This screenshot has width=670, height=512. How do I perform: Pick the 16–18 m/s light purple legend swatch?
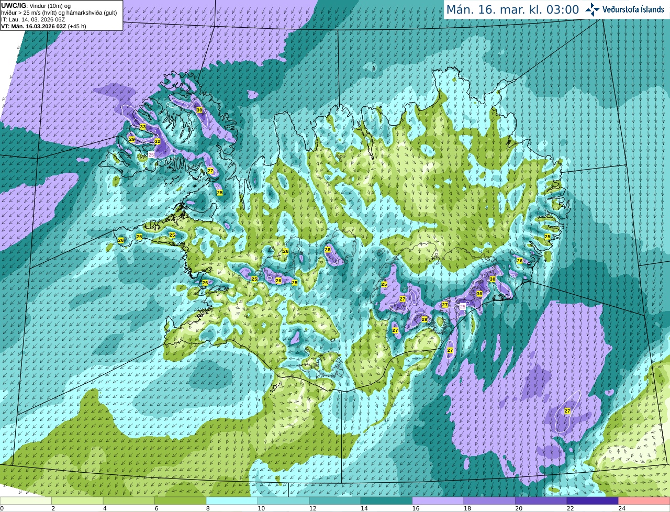pos(438,501)
